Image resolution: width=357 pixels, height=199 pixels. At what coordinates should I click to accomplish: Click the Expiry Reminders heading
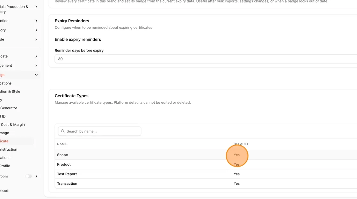point(72,21)
